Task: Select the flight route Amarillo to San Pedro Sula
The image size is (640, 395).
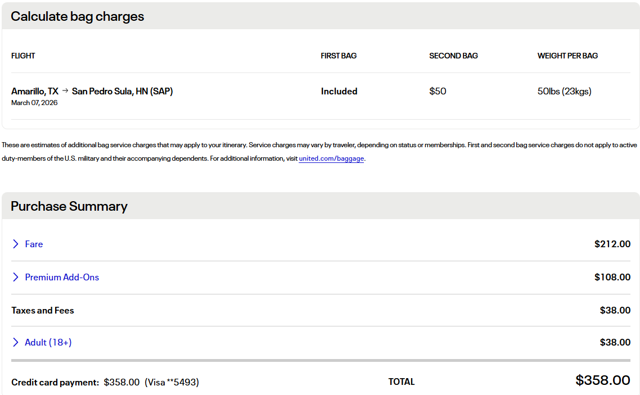Action: point(92,91)
